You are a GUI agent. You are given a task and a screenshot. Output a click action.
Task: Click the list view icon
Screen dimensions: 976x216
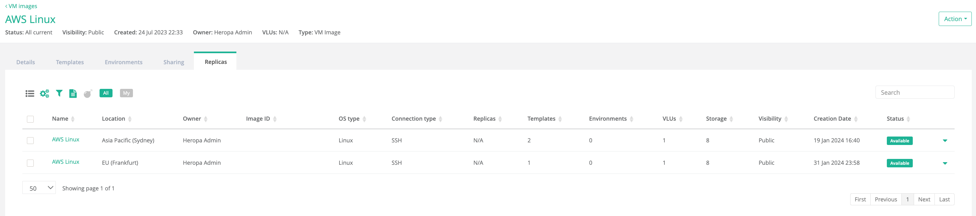point(30,93)
